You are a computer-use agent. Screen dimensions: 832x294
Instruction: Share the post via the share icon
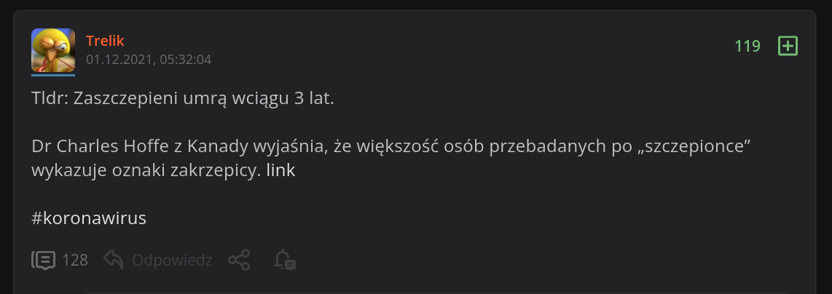click(x=239, y=260)
